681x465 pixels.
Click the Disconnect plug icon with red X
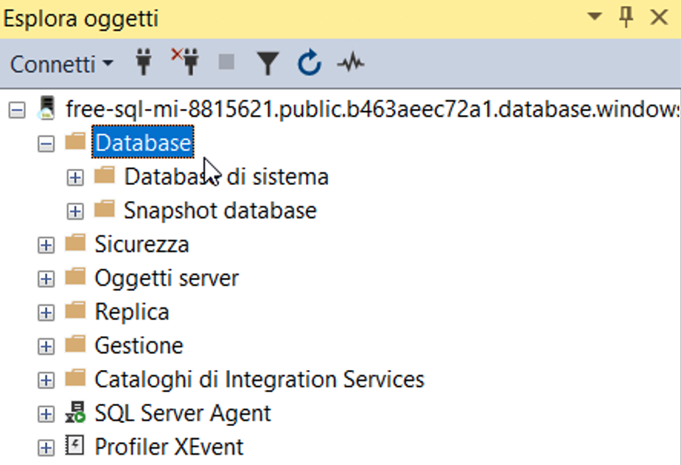point(185,63)
